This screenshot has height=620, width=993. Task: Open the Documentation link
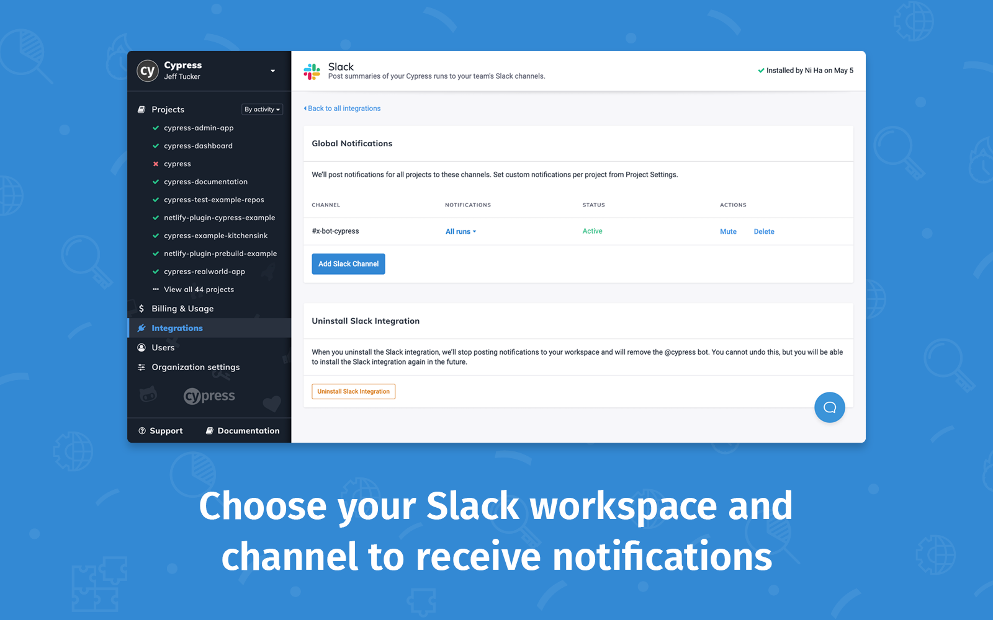[248, 431]
